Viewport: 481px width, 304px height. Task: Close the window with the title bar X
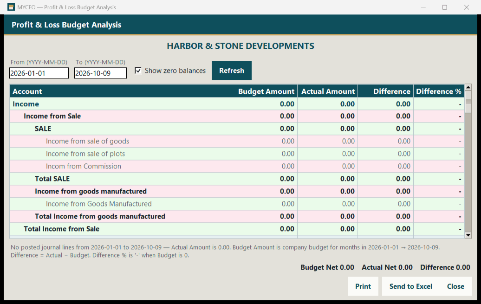[x=467, y=7]
